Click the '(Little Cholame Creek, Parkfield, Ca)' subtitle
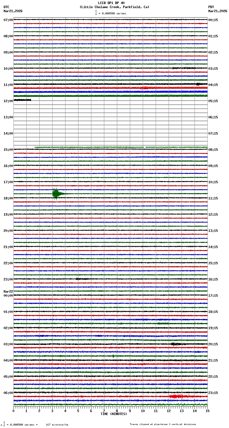Image resolution: width=229 pixels, height=428 pixels. (x=114, y=7)
